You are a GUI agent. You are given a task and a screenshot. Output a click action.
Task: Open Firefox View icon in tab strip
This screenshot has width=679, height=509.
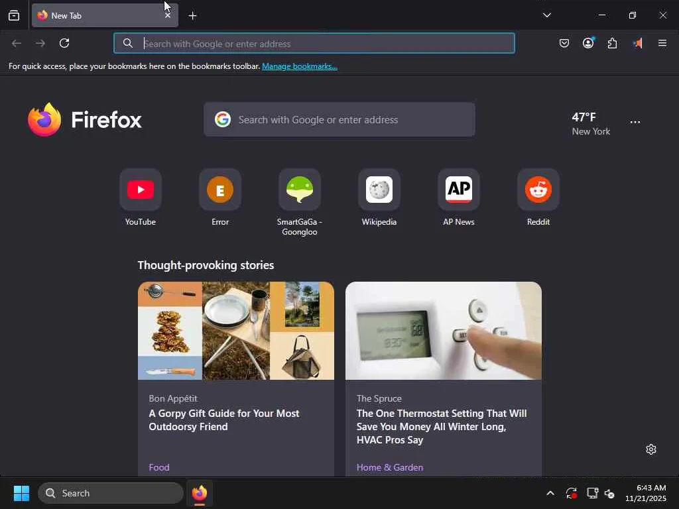pos(14,16)
